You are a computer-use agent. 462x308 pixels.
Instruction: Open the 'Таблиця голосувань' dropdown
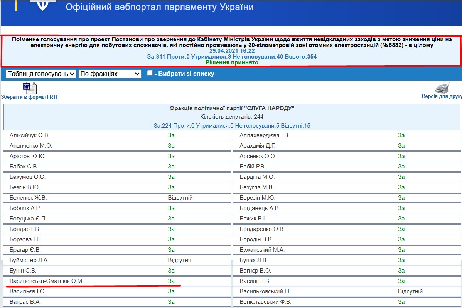[41, 74]
